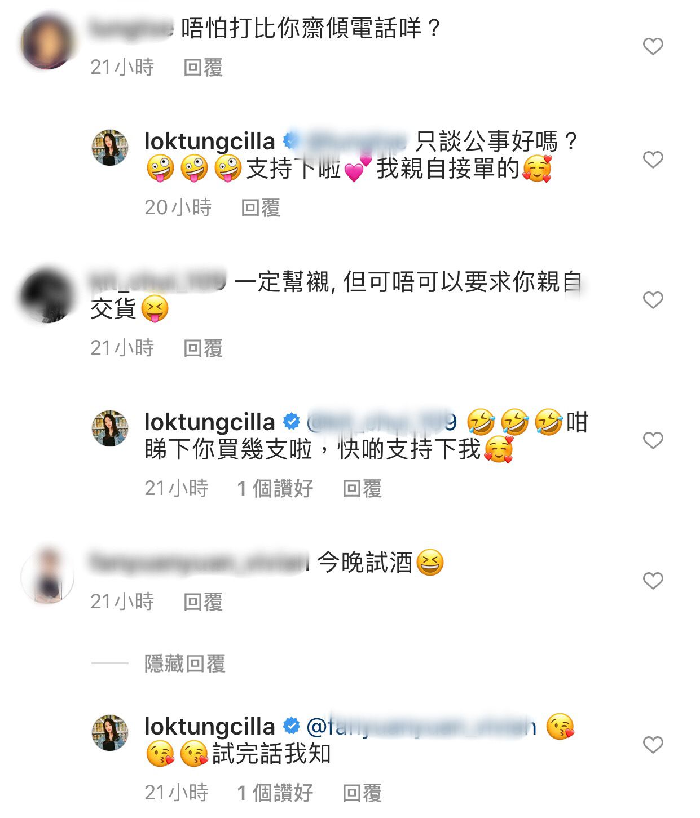This screenshot has width=700, height=818.
Task: Reply to the 今晚試酒 comment
Action: tap(203, 602)
